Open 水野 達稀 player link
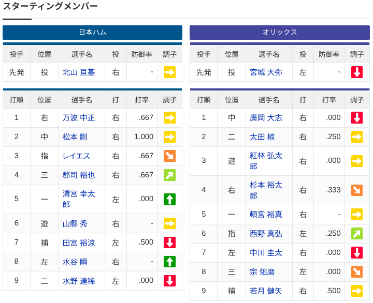 [x=79, y=281]
